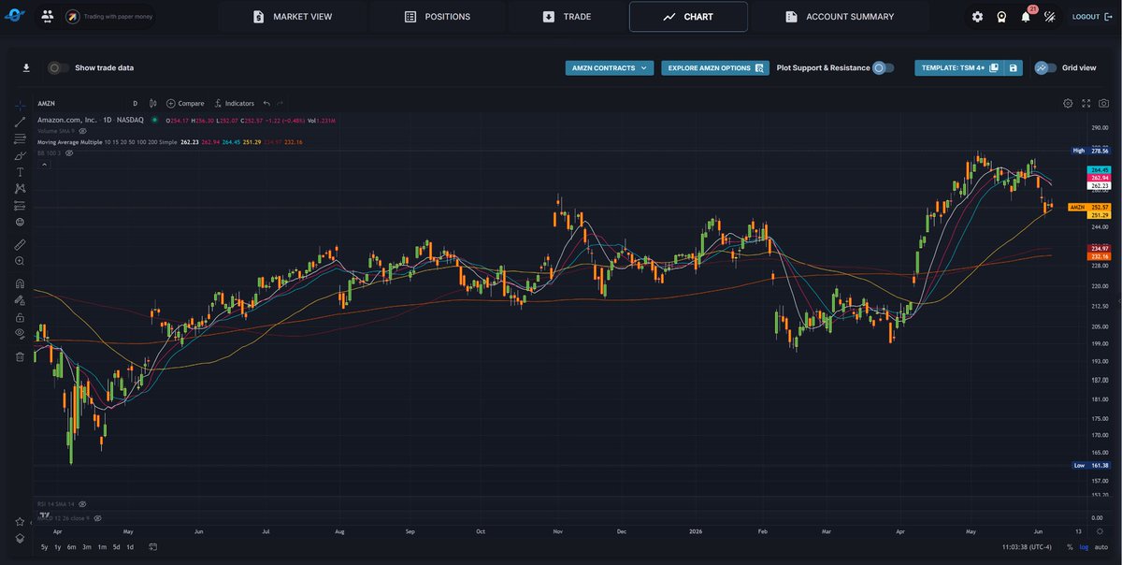Toggle Grid view switch
The image size is (1122, 565).
coord(1045,68)
